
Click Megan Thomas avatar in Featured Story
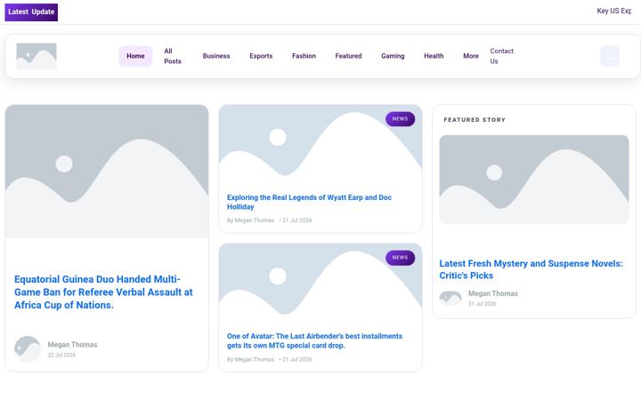pyautogui.click(x=450, y=299)
